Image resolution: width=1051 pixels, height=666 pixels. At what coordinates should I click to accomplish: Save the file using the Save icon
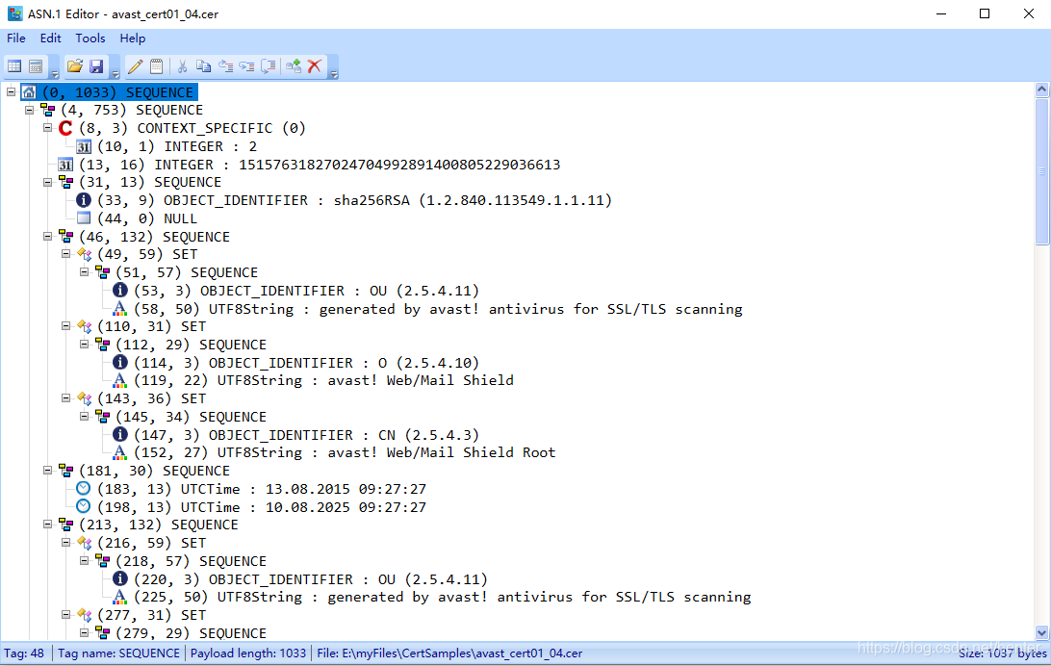point(97,65)
